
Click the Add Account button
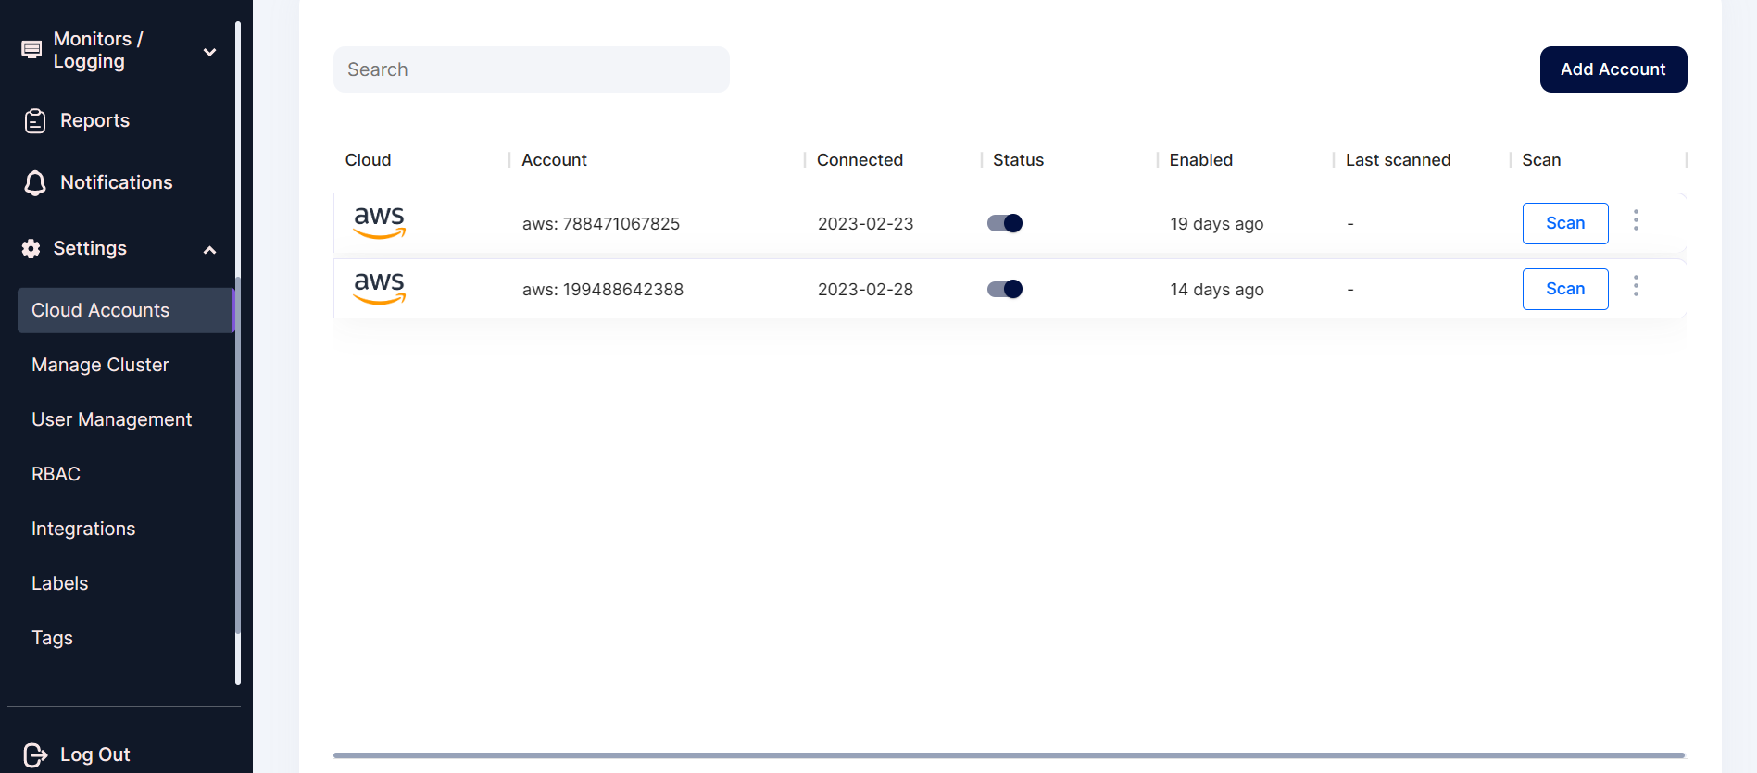click(1613, 69)
